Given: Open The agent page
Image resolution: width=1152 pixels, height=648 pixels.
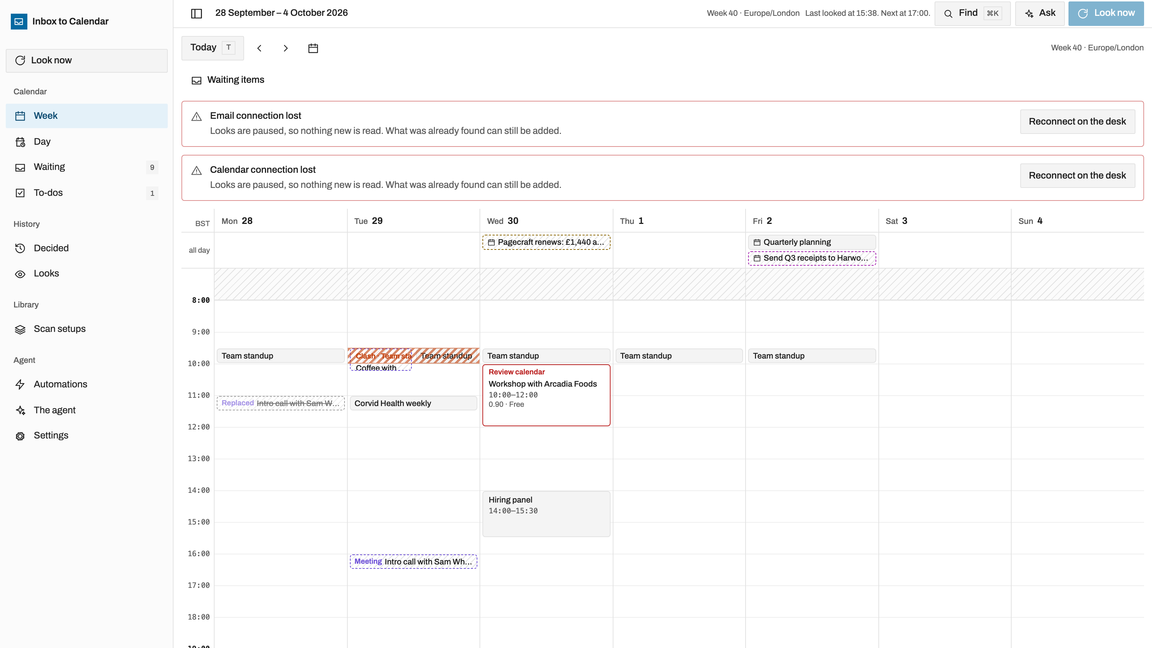Looking at the screenshot, I should (x=87, y=410).
